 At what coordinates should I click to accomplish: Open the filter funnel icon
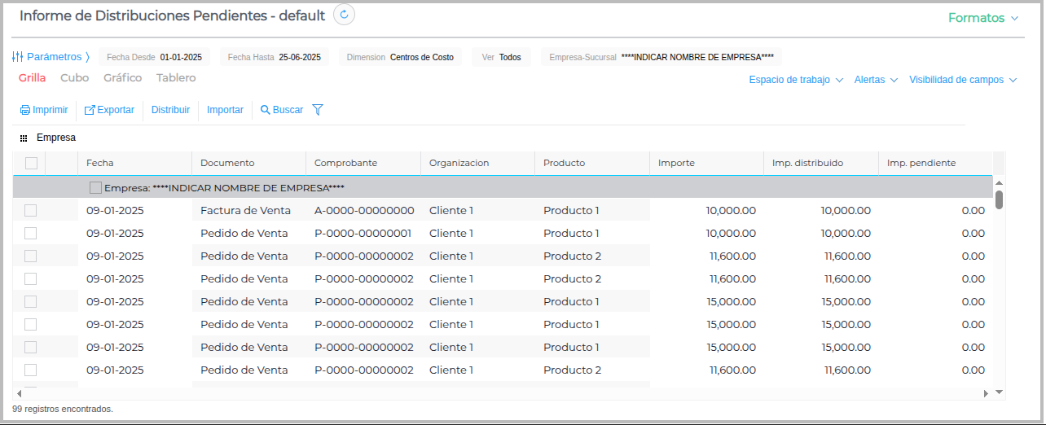(x=318, y=110)
